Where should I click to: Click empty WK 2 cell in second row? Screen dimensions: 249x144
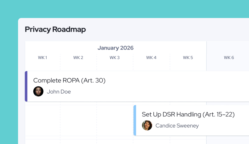tap(78, 120)
